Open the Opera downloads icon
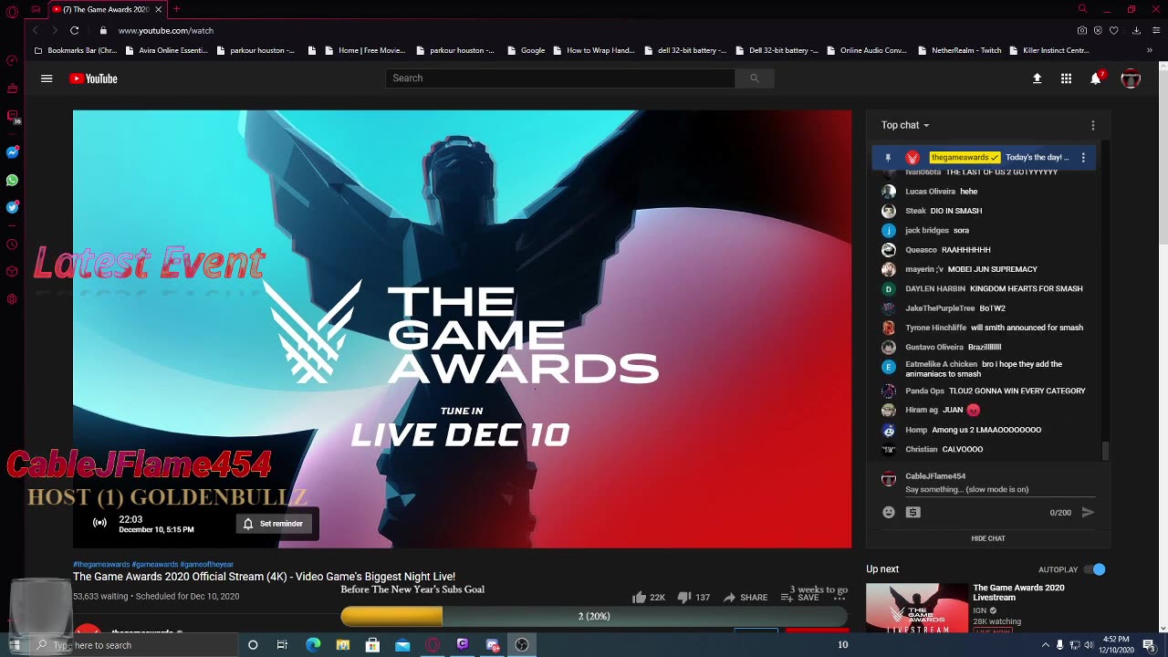 (x=1136, y=30)
